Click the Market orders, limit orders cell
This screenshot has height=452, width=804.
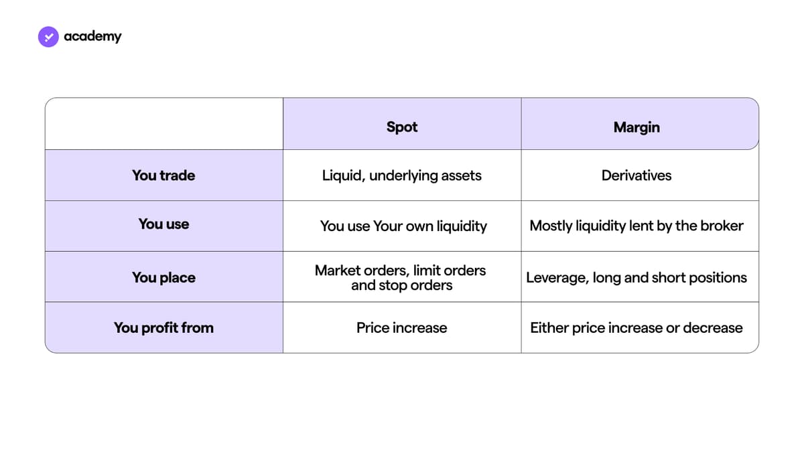click(401, 278)
